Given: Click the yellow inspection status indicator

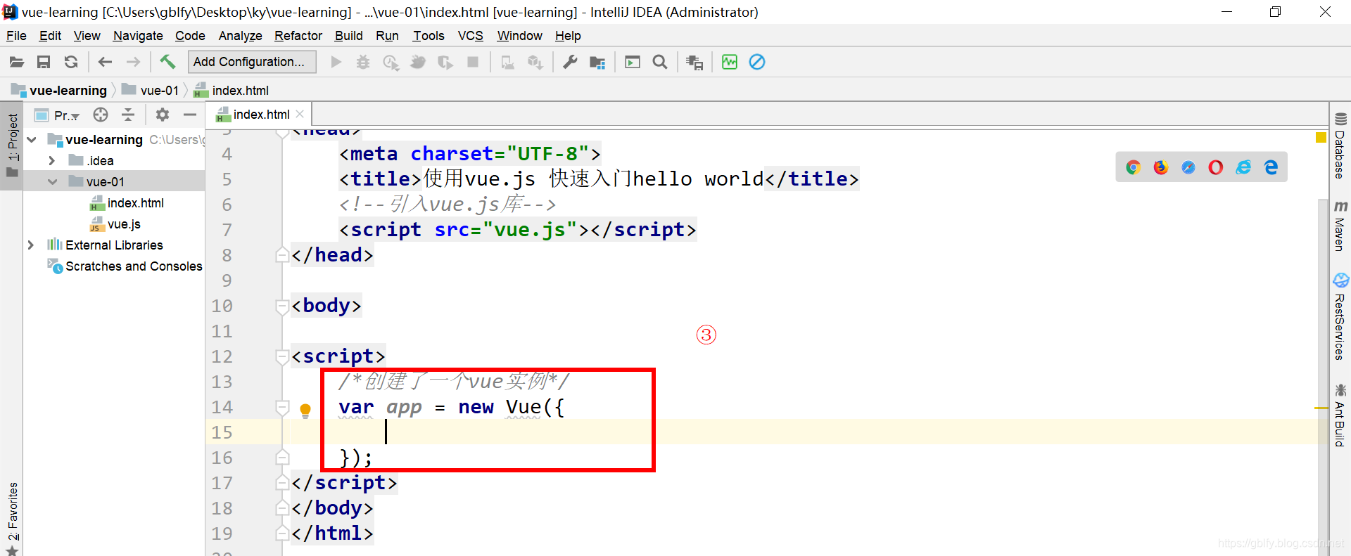Looking at the screenshot, I should click(x=1321, y=138).
